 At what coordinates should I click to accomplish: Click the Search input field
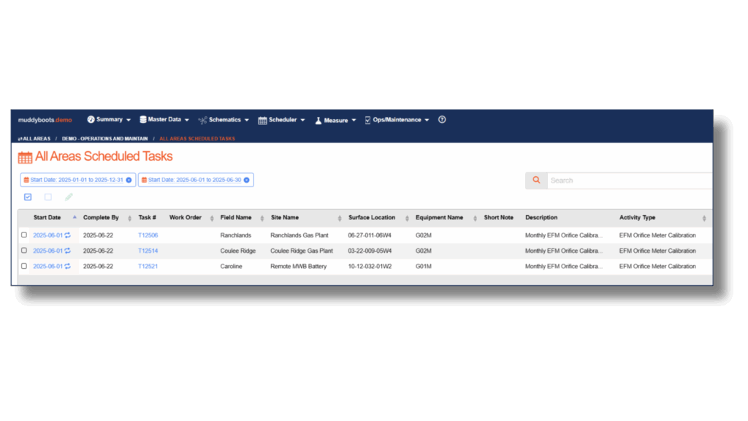(630, 181)
